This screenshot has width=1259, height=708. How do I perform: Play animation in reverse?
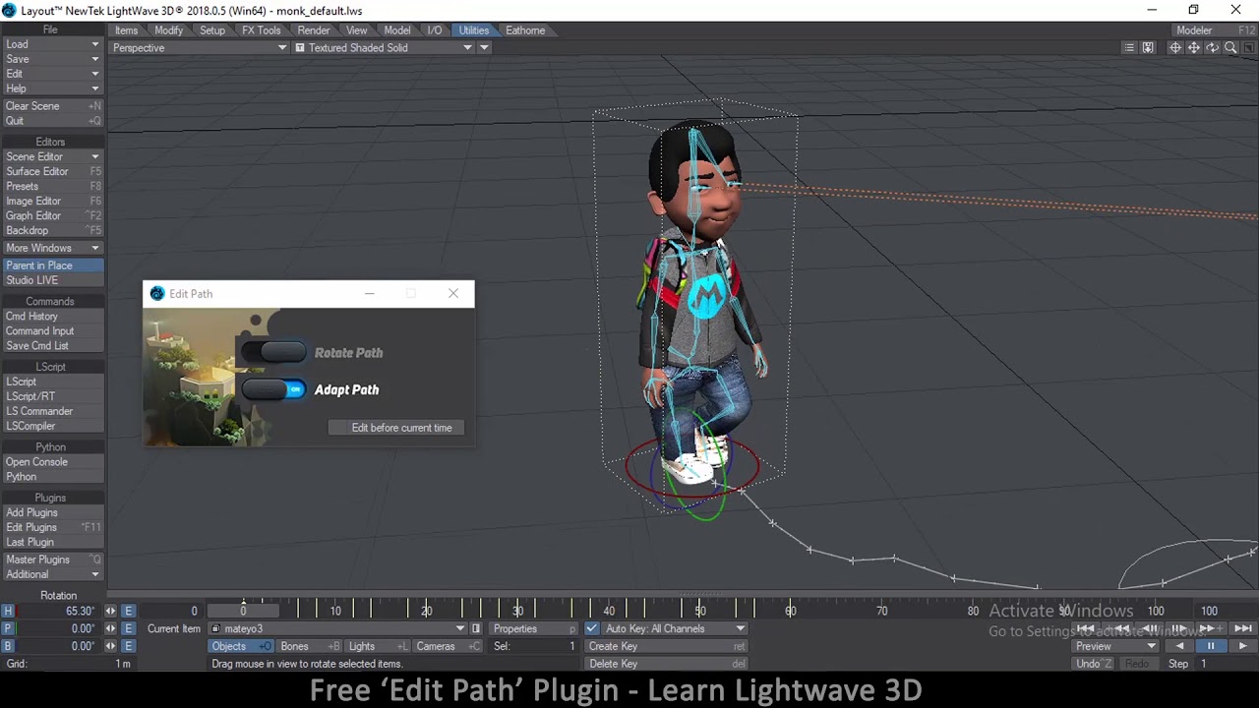click(x=1179, y=646)
